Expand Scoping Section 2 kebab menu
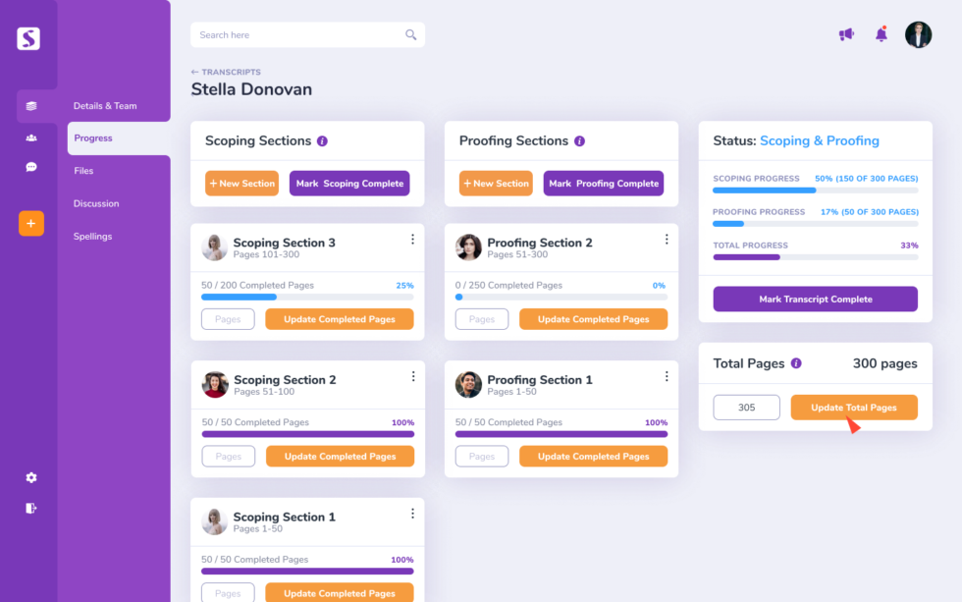The width and height of the screenshot is (962, 602). (x=412, y=376)
